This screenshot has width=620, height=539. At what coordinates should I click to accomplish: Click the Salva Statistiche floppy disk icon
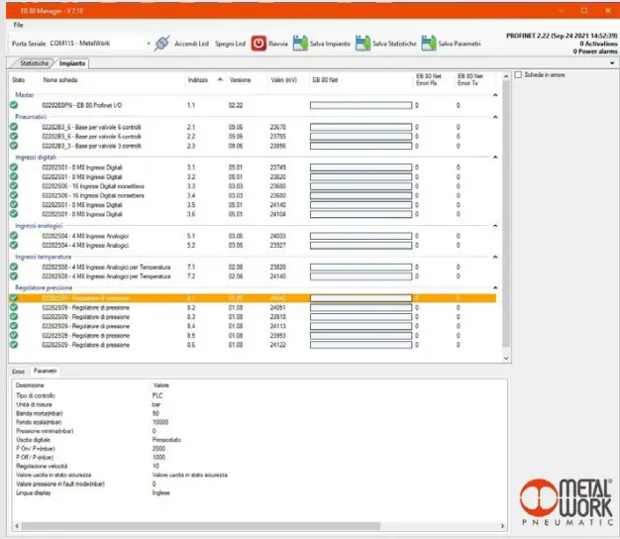pyautogui.click(x=362, y=44)
